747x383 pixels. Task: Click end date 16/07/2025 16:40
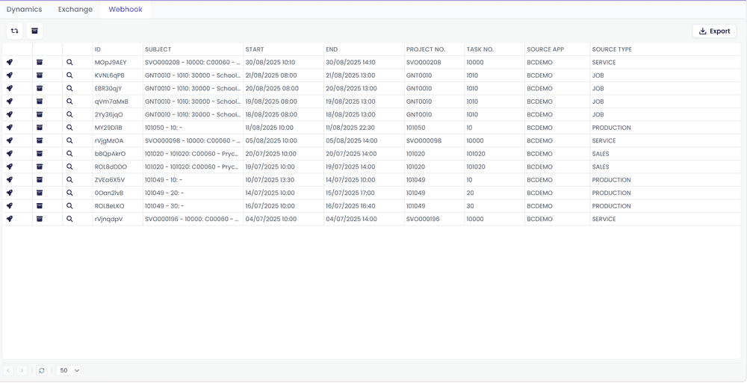click(350, 206)
